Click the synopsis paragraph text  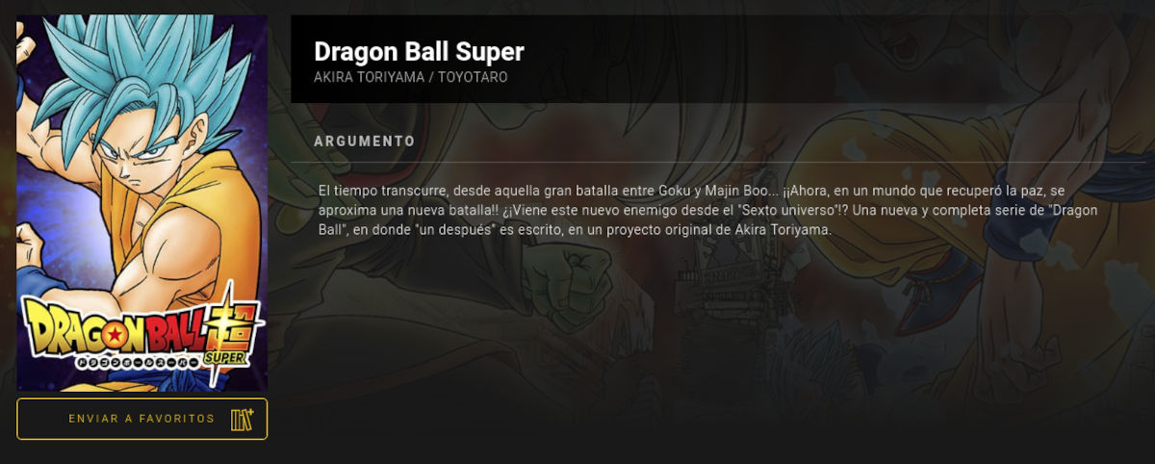click(x=707, y=211)
